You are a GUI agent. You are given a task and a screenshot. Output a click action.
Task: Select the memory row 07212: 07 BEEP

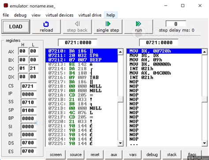click(82, 60)
